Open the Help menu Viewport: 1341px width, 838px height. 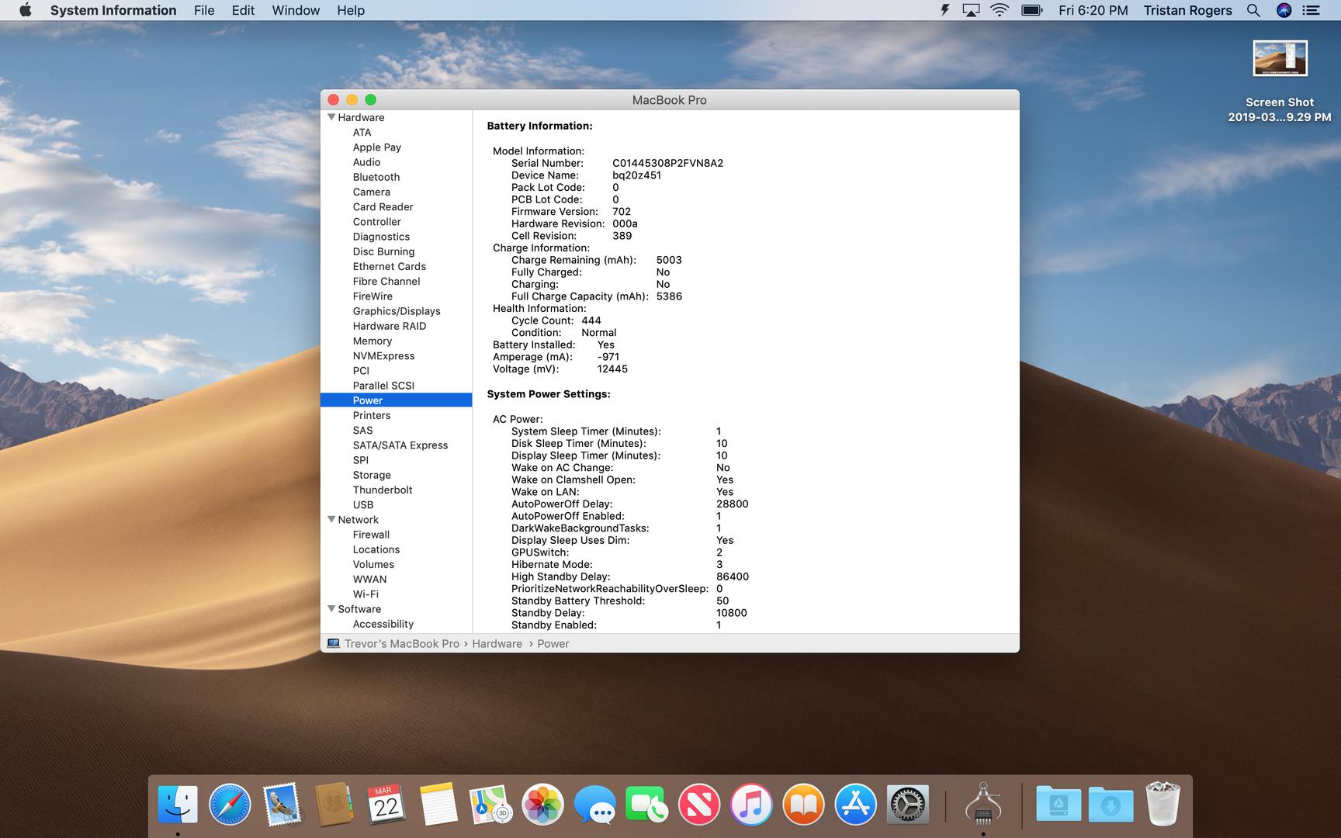click(x=351, y=10)
